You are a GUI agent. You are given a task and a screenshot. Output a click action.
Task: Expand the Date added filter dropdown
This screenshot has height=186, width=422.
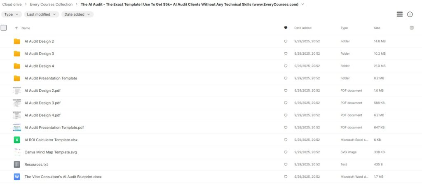tap(77, 14)
